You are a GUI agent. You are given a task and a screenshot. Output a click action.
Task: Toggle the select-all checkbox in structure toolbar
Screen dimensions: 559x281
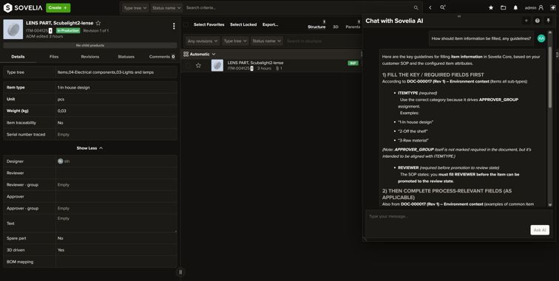186,24
